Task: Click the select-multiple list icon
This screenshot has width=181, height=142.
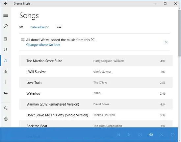Action: [59, 27]
